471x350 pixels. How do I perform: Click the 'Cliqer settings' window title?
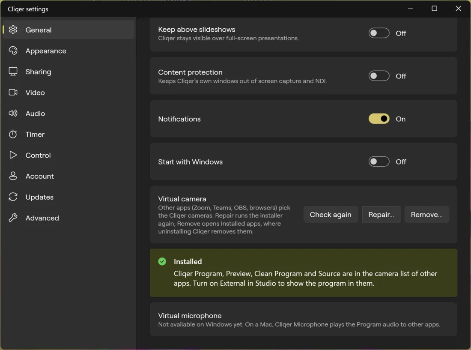[x=28, y=9]
